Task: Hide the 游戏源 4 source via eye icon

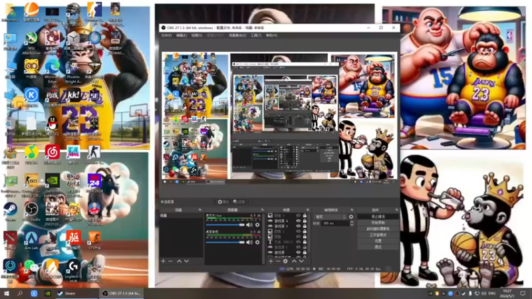Action: pyautogui.click(x=298, y=221)
